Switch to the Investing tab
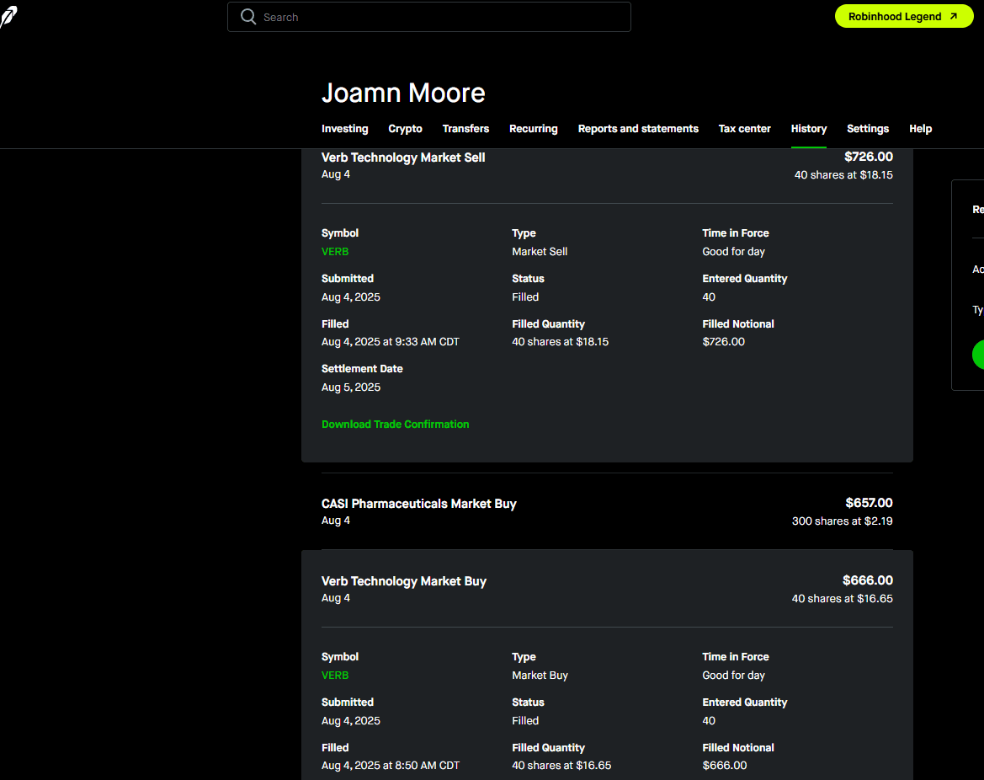984x780 pixels. pos(344,129)
